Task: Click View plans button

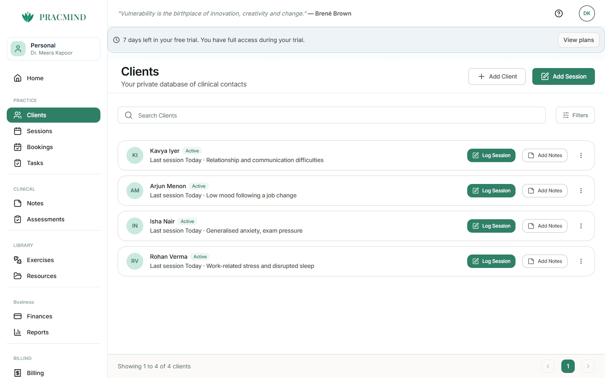Action: pos(579,40)
